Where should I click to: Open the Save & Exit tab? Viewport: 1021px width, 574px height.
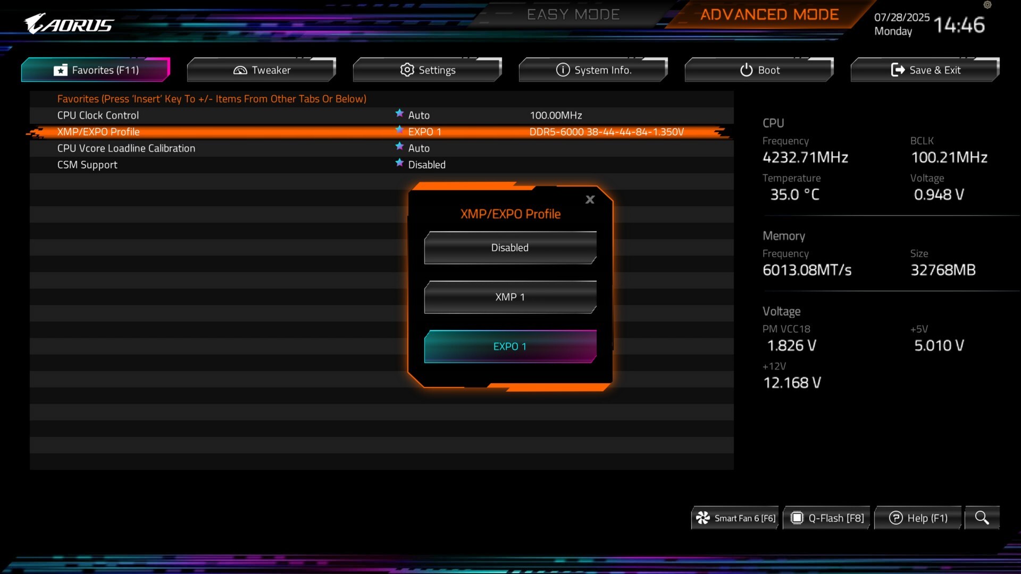(x=925, y=70)
